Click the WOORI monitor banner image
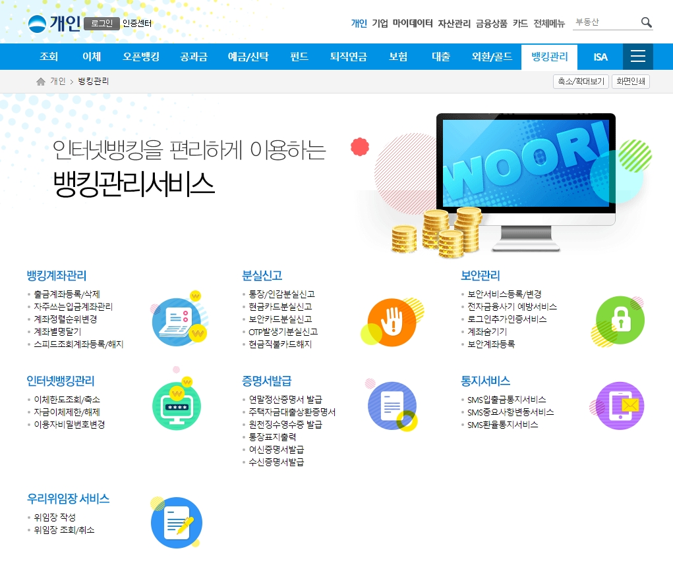Screen dimensions: 673x561 (526, 182)
